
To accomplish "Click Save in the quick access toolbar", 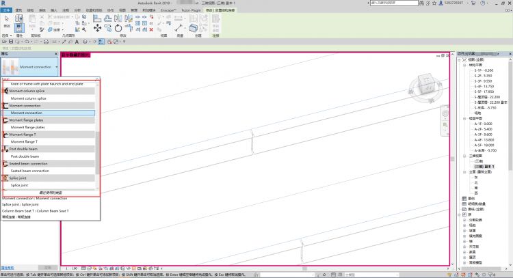I will (x=11, y=42).
